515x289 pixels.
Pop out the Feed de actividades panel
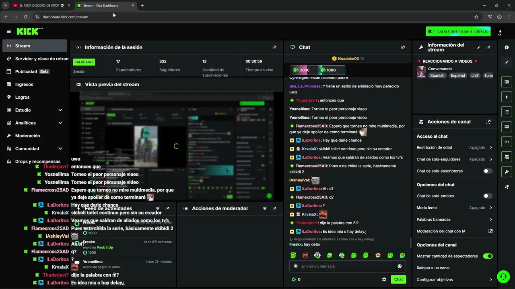[167, 209]
